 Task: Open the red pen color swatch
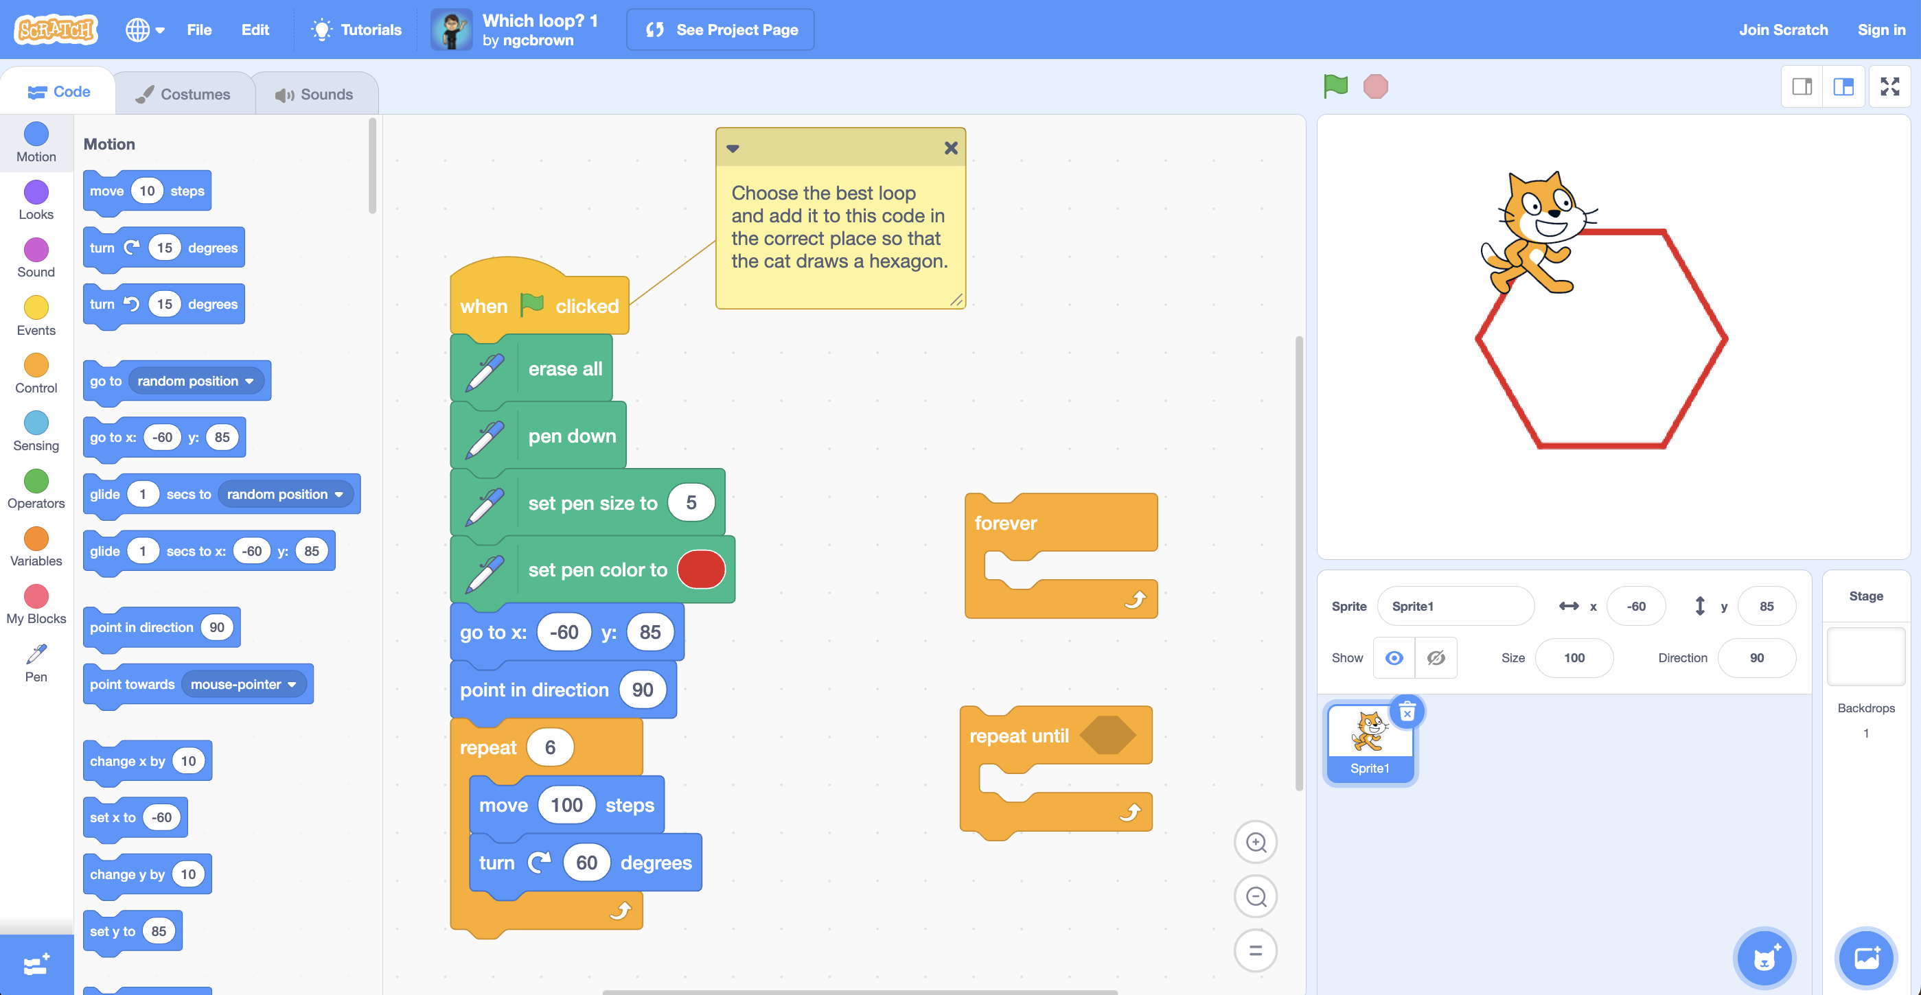(700, 570)
